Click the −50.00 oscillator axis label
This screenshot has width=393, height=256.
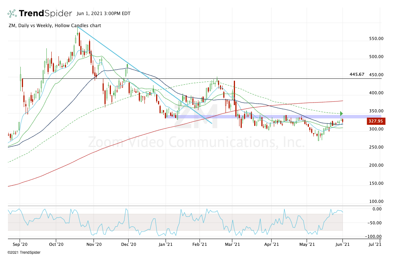375,223
